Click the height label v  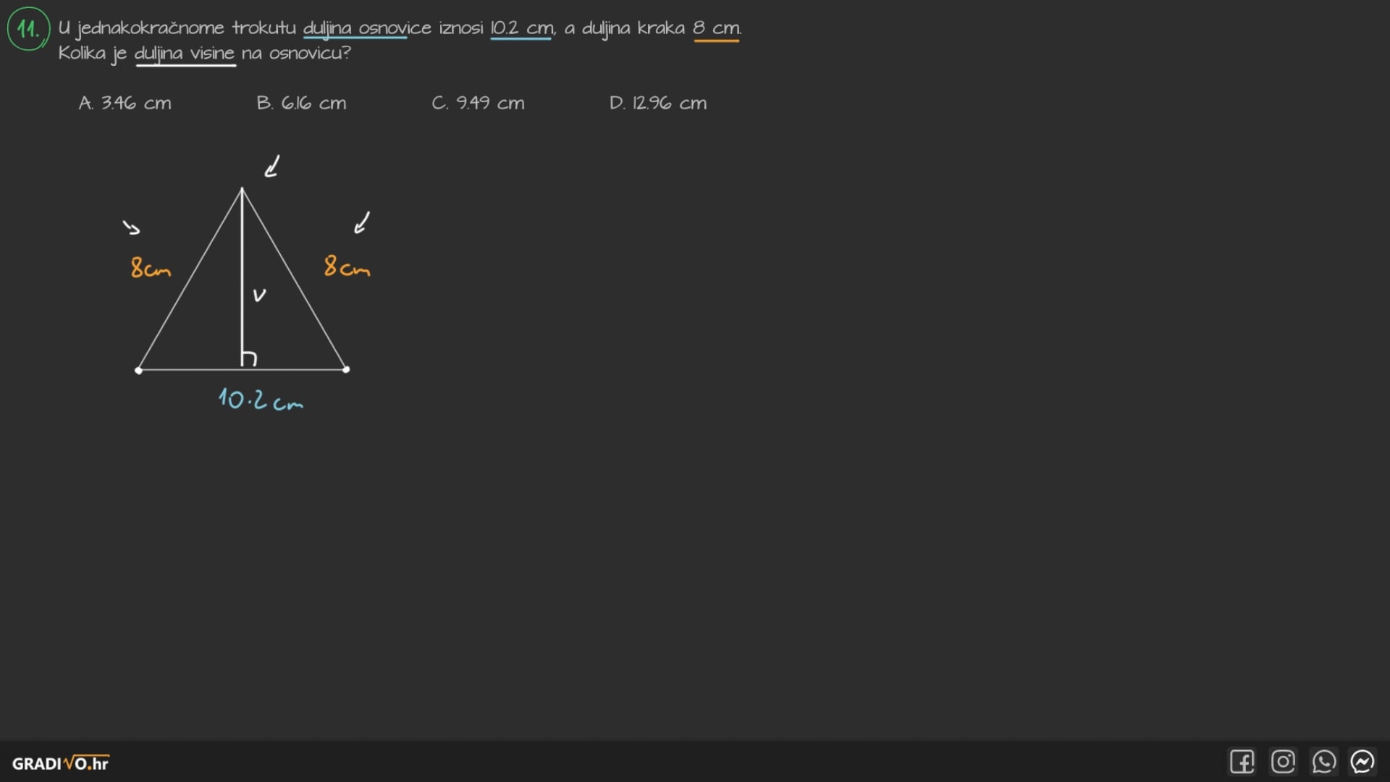[x=259, y=295]
